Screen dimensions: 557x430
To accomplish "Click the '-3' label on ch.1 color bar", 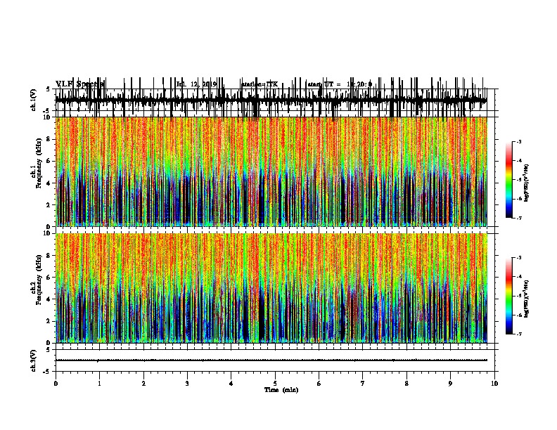I will coord(518,141).
